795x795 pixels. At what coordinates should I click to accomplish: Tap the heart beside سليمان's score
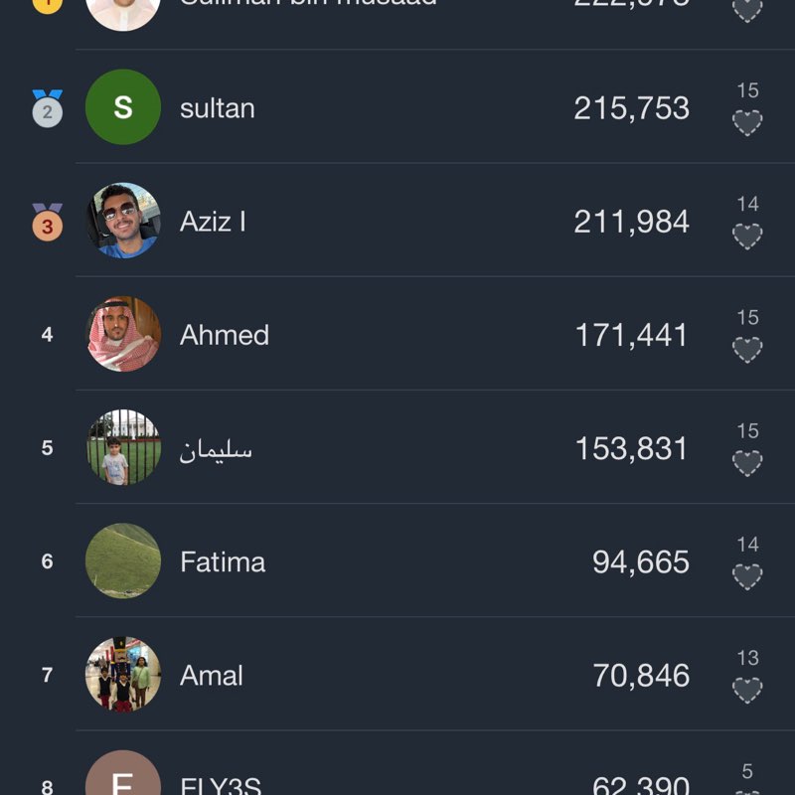[747, 462]
